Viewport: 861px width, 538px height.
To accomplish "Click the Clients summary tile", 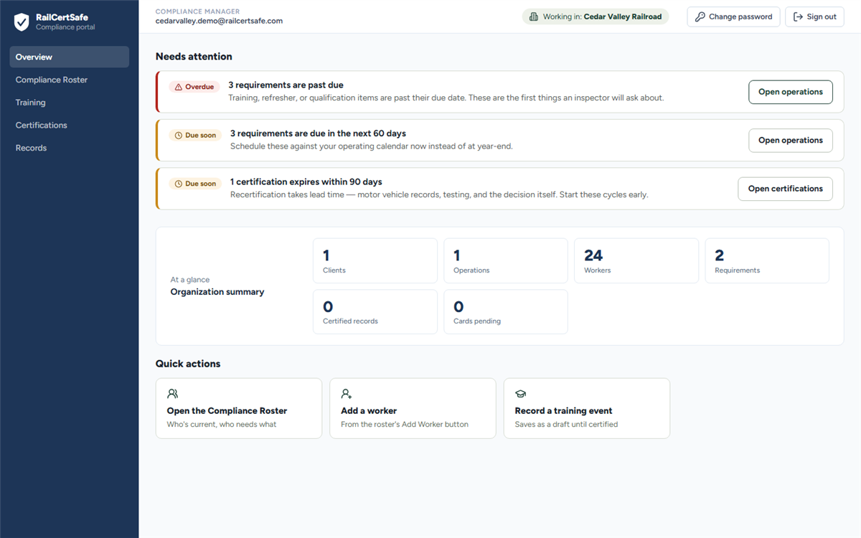I will coord(375,261).
